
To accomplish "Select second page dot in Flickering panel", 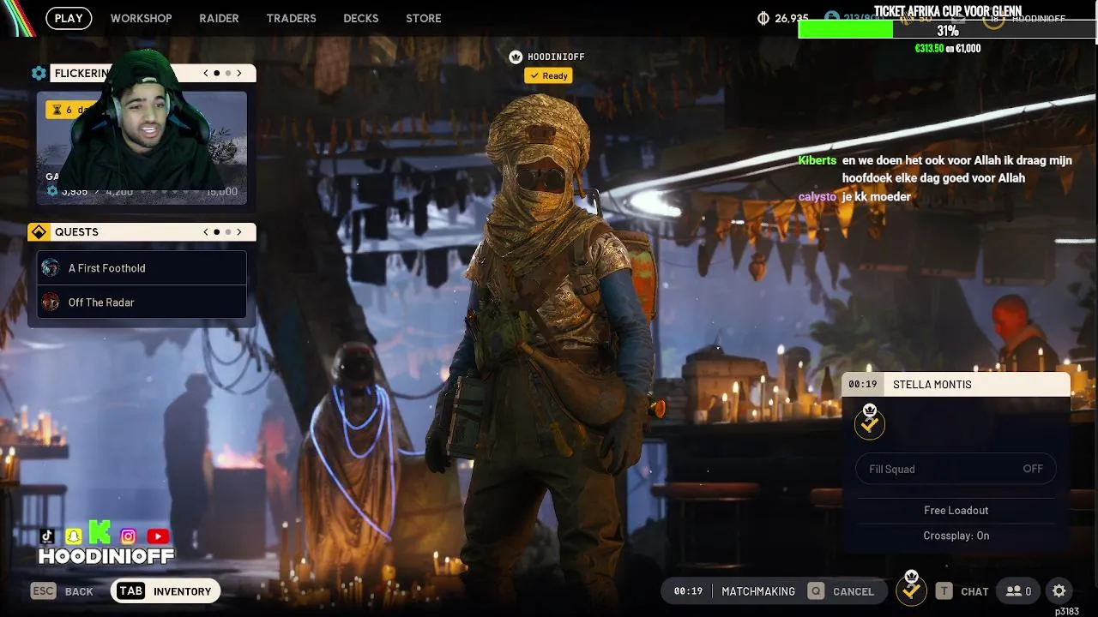I will coord(227,74).
